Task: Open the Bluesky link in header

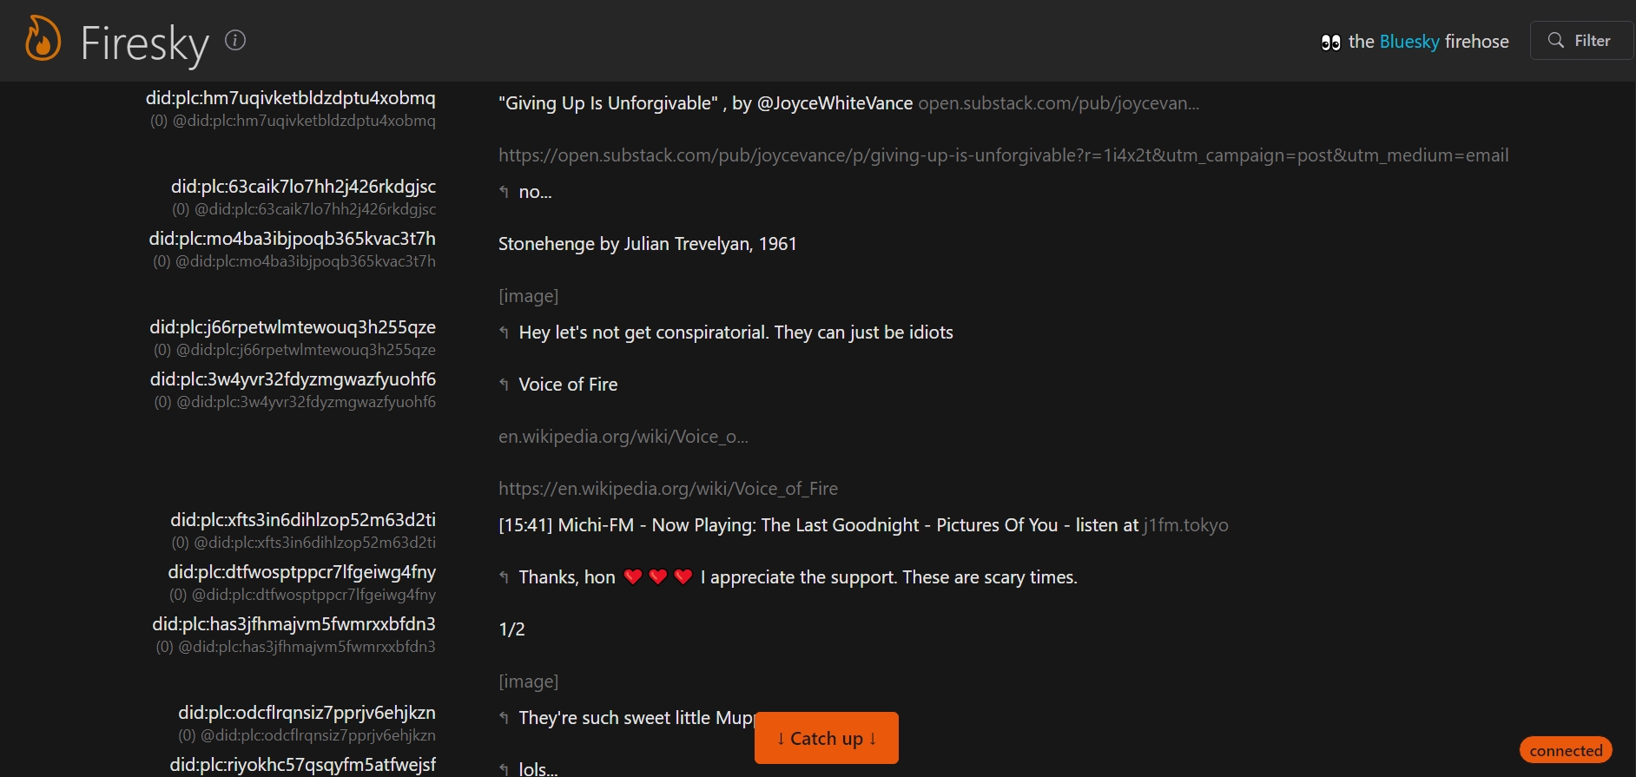Action: [1408, 42]
